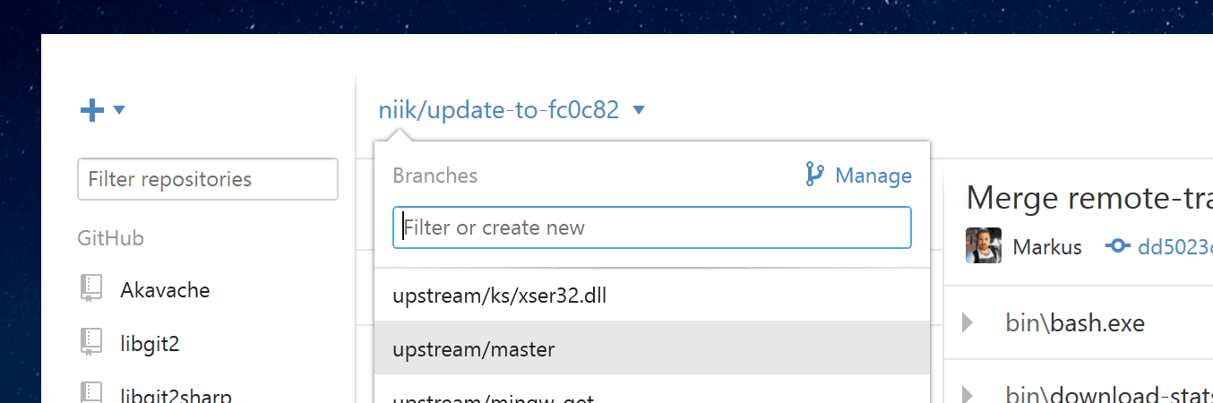The image size is (1213, 403).
Task: Click the book icon beside Akavache
Action: [90, 289]
